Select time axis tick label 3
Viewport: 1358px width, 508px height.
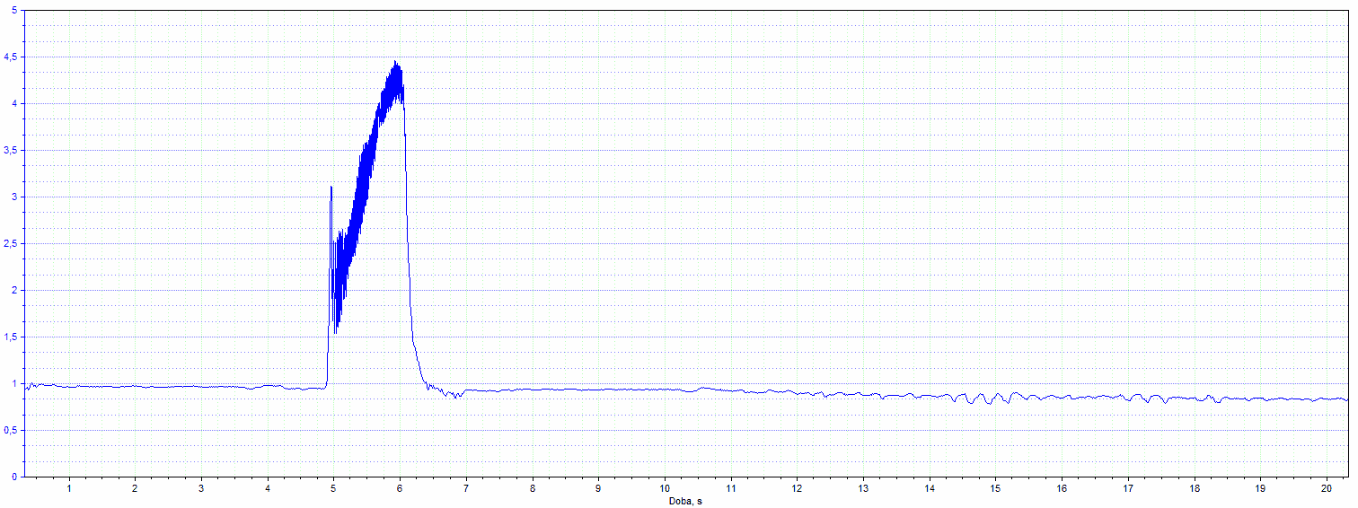[x=201, y=489]
